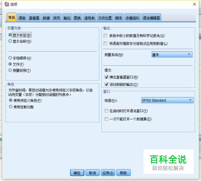Open the 文件位置 tab
This screenshot has height=181, width=201.
pyautogui.click(x=105, y=18)
